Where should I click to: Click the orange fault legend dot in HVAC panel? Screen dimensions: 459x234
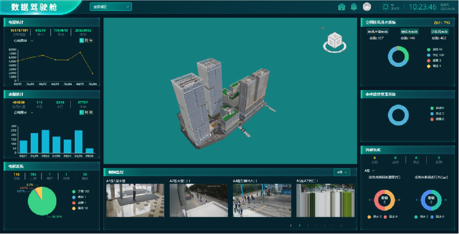(428, 60)
